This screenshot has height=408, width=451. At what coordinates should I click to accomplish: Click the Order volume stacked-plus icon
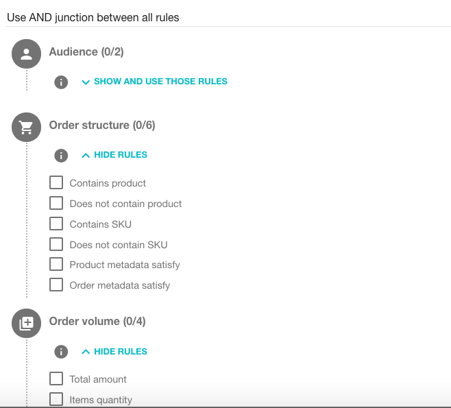[x=26, y=324]
